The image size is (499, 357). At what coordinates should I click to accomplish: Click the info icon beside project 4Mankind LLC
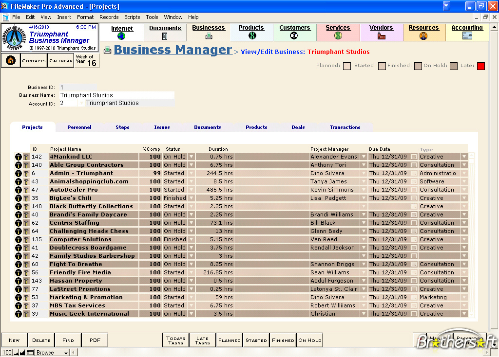[x=19, y=157]
